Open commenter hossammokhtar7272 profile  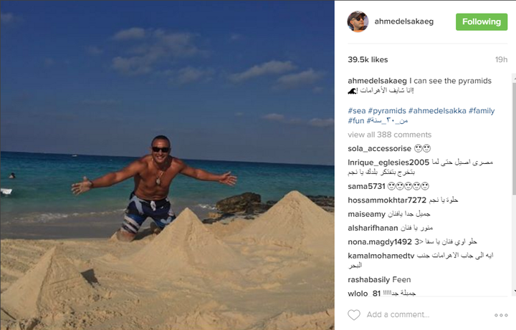pyautogui.click(x=387, y=200)
